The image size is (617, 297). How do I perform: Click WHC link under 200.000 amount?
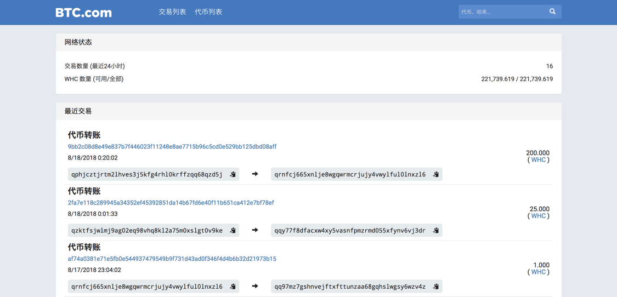click(x=539, y=159)
